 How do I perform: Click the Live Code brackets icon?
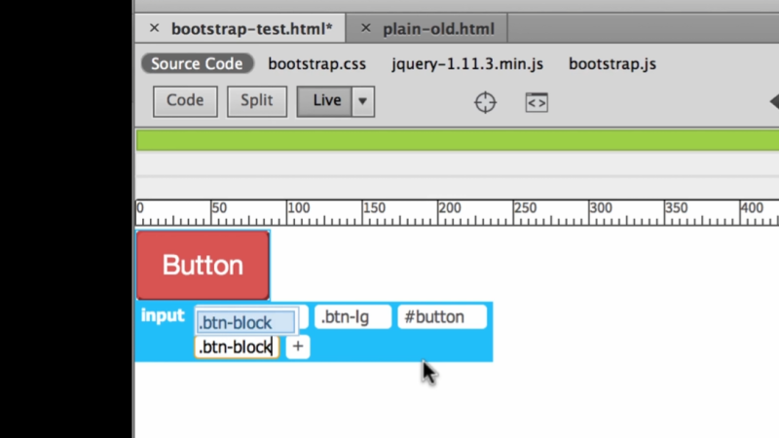coord(537,102)
